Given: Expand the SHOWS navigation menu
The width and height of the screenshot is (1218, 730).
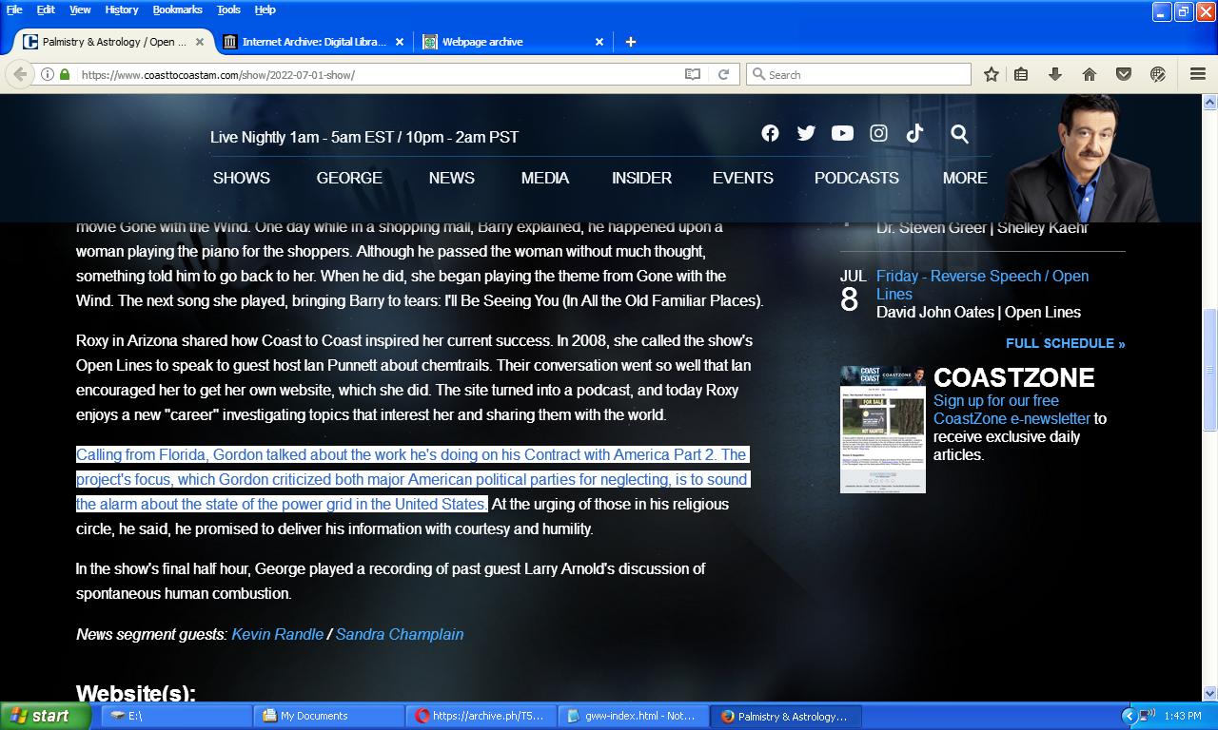Looking at the screenshot, I should pos(242,178).
